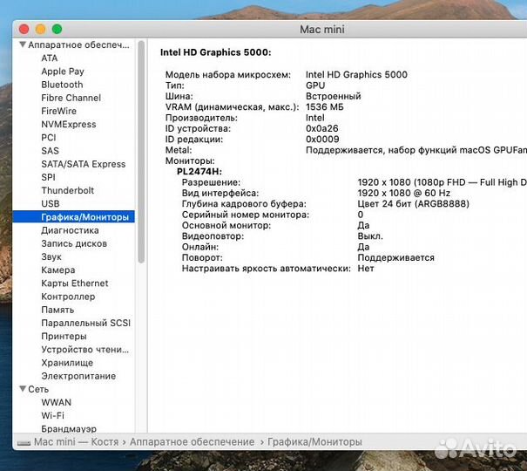This screenshot has width=527, height=471.
Task: Open the Fibre Channel category
Action: click(71, 98)
